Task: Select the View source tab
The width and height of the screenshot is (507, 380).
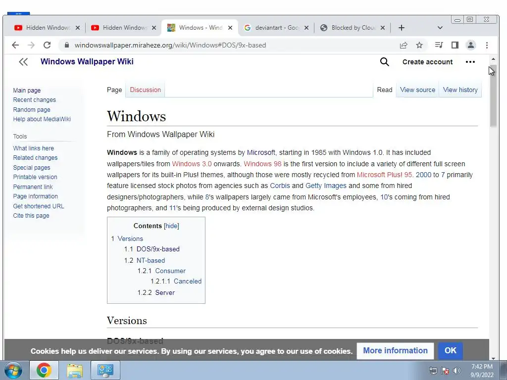Action: tap(417, 90)
